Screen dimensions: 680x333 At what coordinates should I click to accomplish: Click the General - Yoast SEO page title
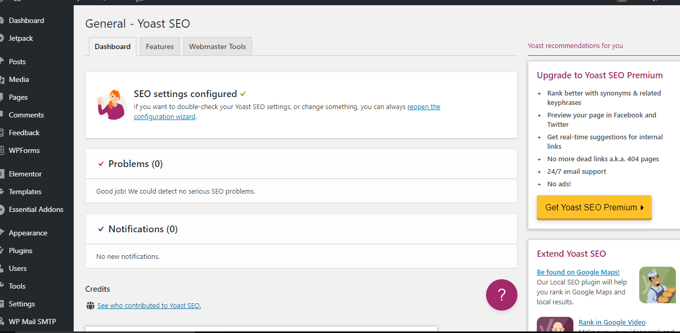tap(137, 23)
